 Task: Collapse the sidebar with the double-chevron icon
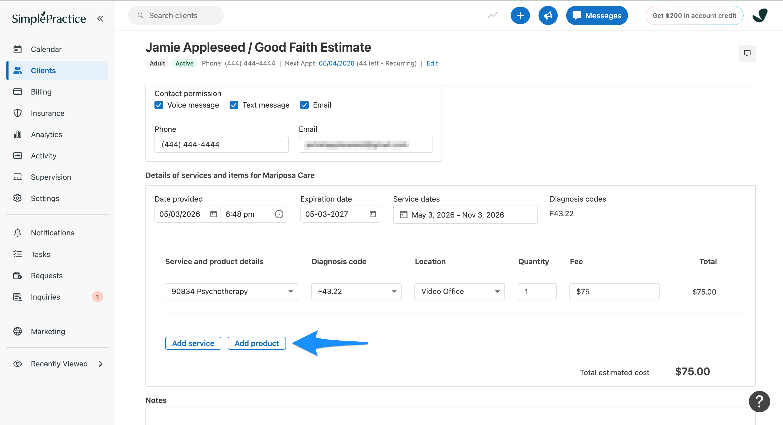[100, 19]
